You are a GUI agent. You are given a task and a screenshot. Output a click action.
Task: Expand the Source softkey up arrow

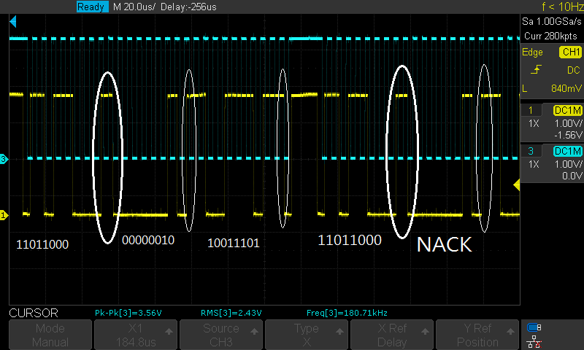(x=254, y=331)
